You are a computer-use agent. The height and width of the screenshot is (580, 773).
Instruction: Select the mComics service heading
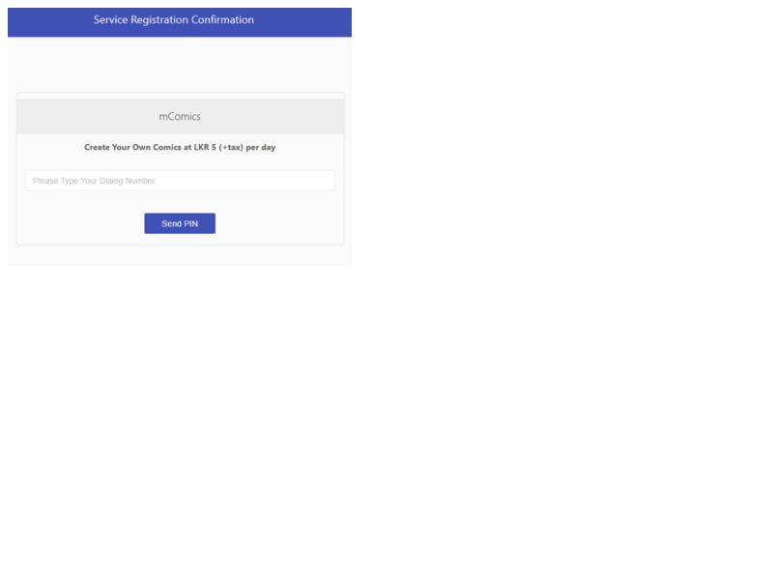(x=180, y=116)
